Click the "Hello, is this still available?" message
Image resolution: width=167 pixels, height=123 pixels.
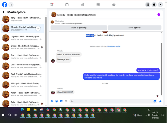click(x=69, y=54)
